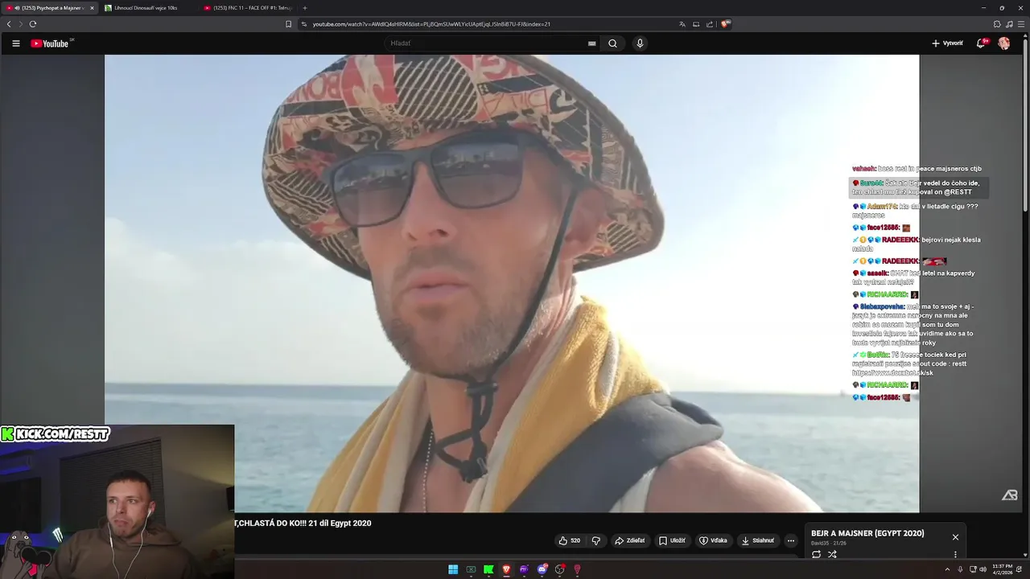1030x579 pixels.
Task: Open site settings icon before the URL
Action: 304,24
